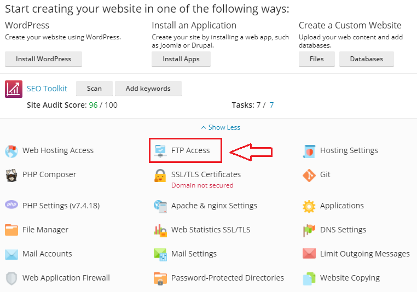The image size is (417, 292).
Task: Click the Limit Outgoing Messages red envelope icon
Action: coord(309,254)
